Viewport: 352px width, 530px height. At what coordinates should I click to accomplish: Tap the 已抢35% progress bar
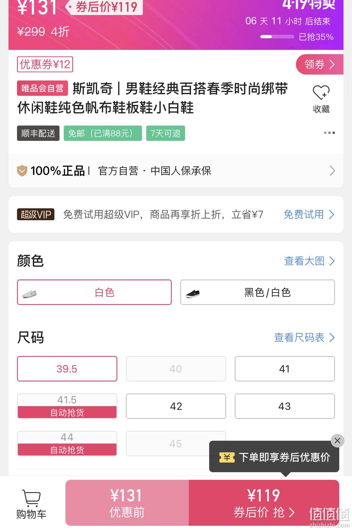click(277, 37)
